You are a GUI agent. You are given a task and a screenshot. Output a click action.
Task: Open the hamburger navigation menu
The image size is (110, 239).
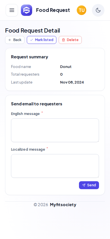click(12, 10)
